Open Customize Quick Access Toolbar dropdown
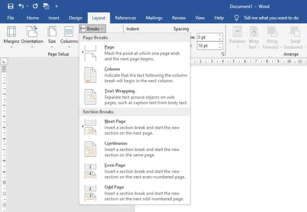 point(56,6)
